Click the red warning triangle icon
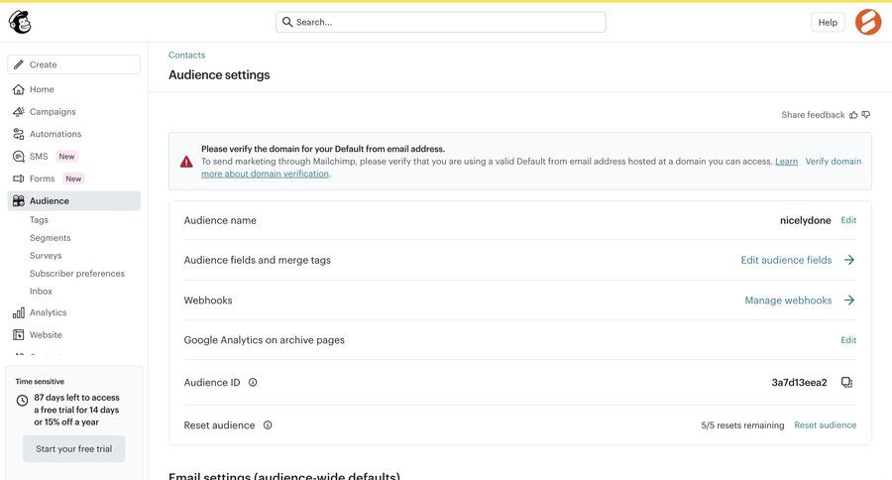The image size is (892, 480). 186,162
